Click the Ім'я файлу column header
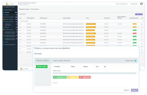Screen dimensions: 147x95 click(x=57, y=67)
